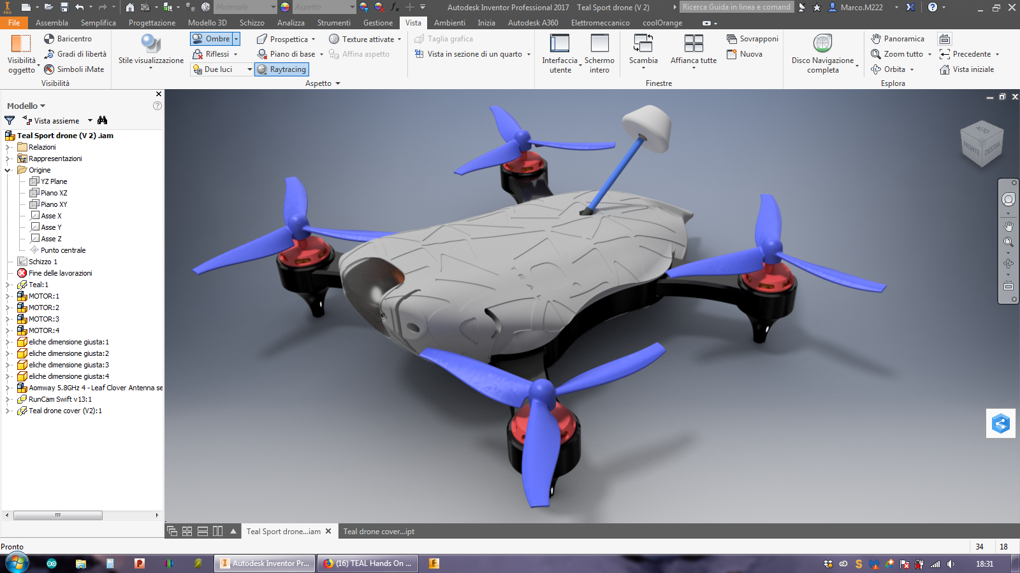Activate Disco Navigazione completa wheel
The image size is (1020, 573).
click(823, 52)
